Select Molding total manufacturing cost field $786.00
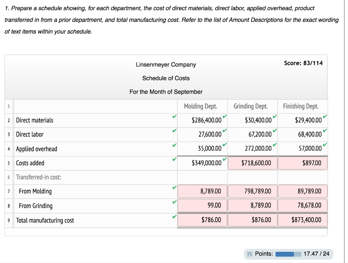This screenshot has height=263, width=348. pos(203,220)
